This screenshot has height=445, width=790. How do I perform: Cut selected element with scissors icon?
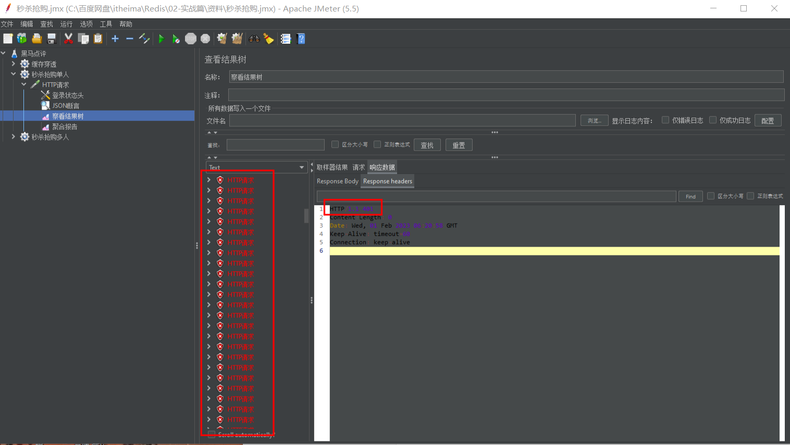tap(68, 39)
